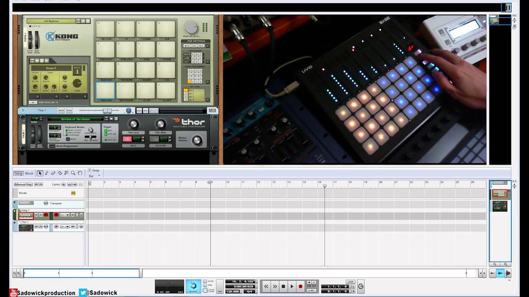
Task: Start playback with the Play button
Action: pos(292,286)
